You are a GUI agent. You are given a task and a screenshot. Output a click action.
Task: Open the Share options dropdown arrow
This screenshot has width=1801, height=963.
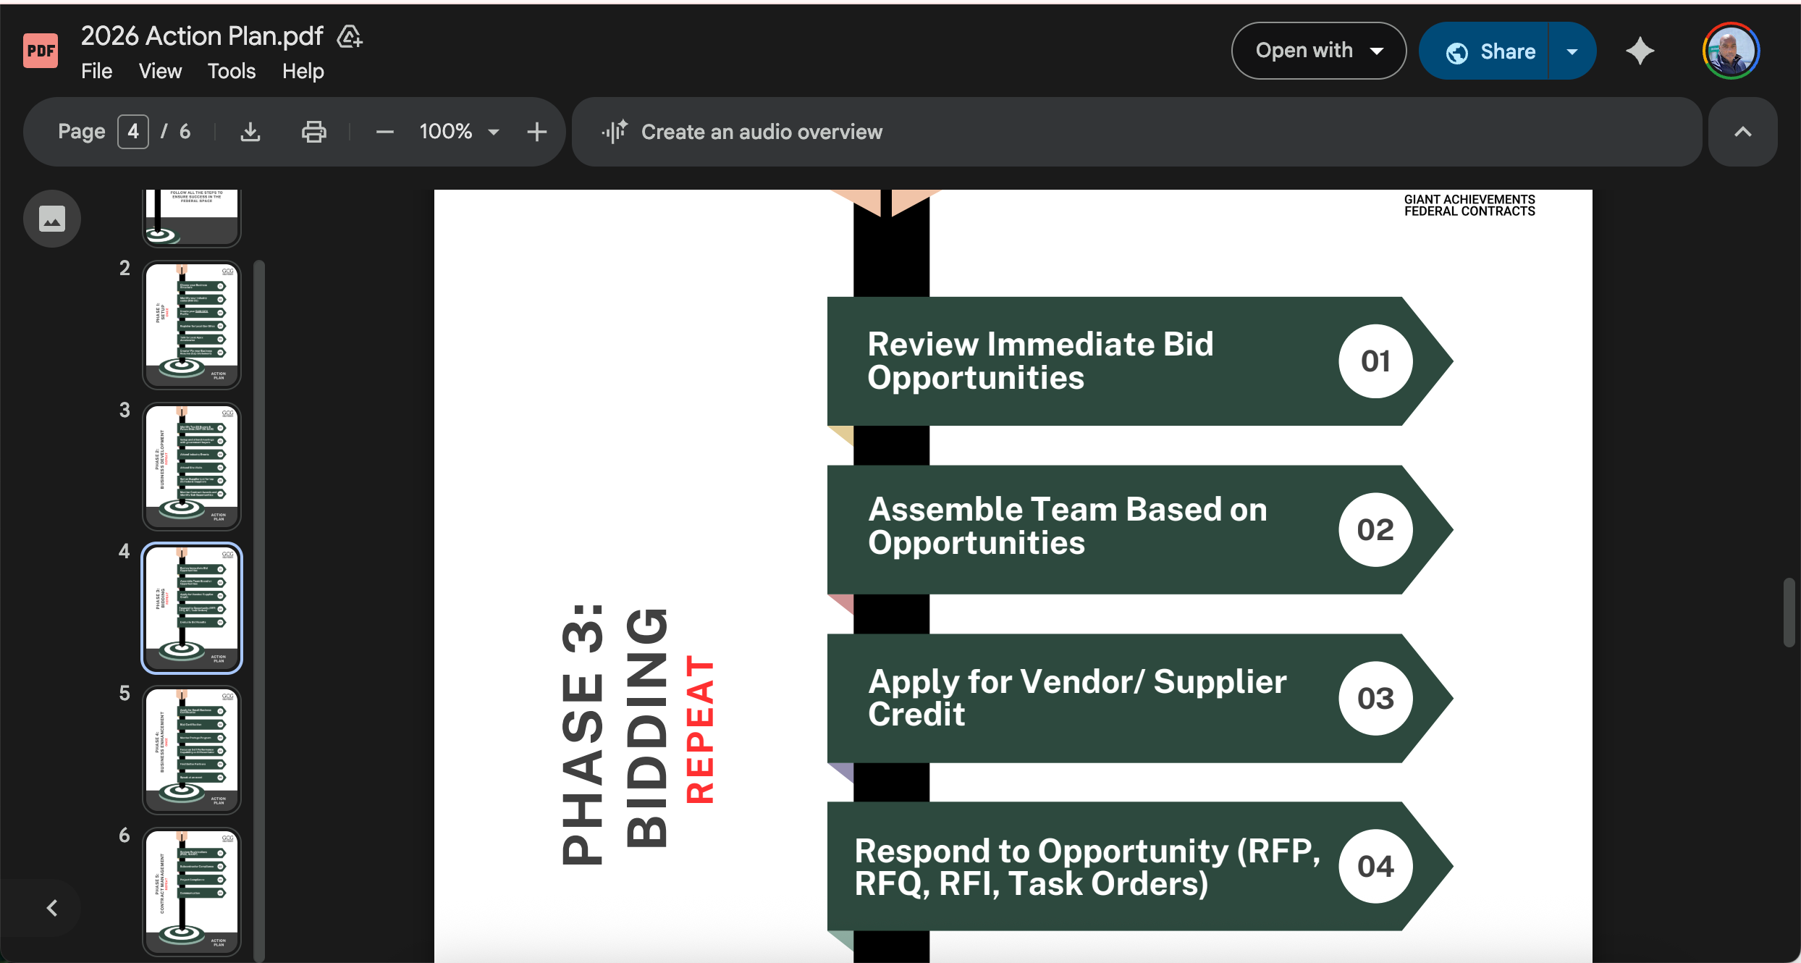click(x=1572, y=51)
